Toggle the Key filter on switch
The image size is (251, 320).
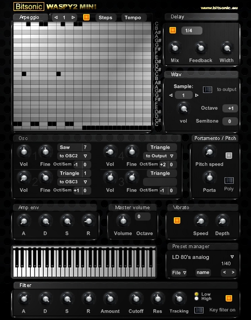tap(199, 310)
